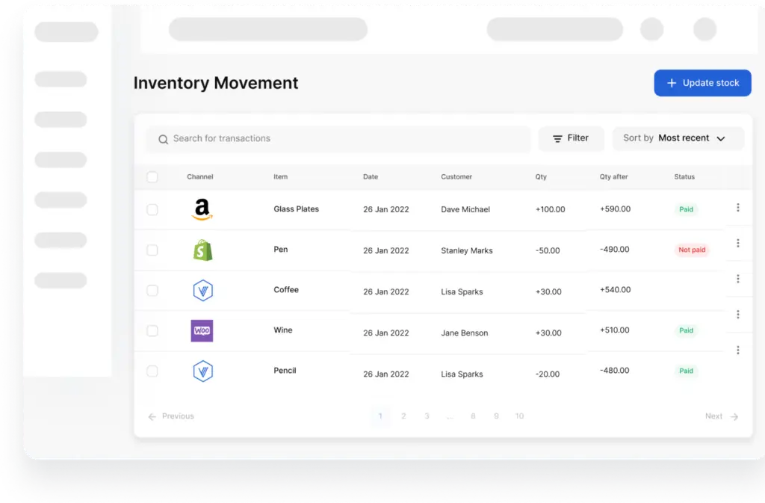Click the filter lines icon inside Filter button
765x503 pixels.
point(557,138)
